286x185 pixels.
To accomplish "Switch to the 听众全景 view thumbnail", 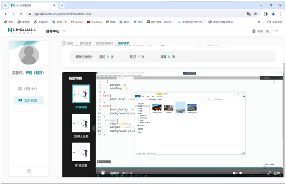I will tap(81, 152).
